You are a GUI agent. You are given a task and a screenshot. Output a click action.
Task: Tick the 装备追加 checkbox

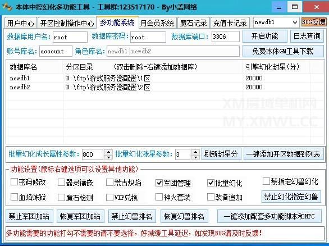(211, 197)
